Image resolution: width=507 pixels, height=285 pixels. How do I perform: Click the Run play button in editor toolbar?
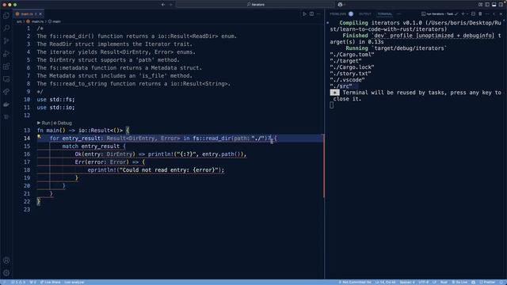304,14
